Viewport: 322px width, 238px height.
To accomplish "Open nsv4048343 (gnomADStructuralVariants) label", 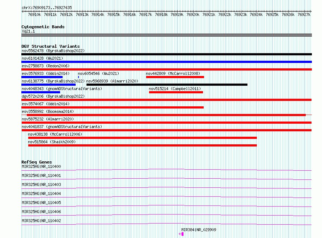I will [x=62, y=89].
